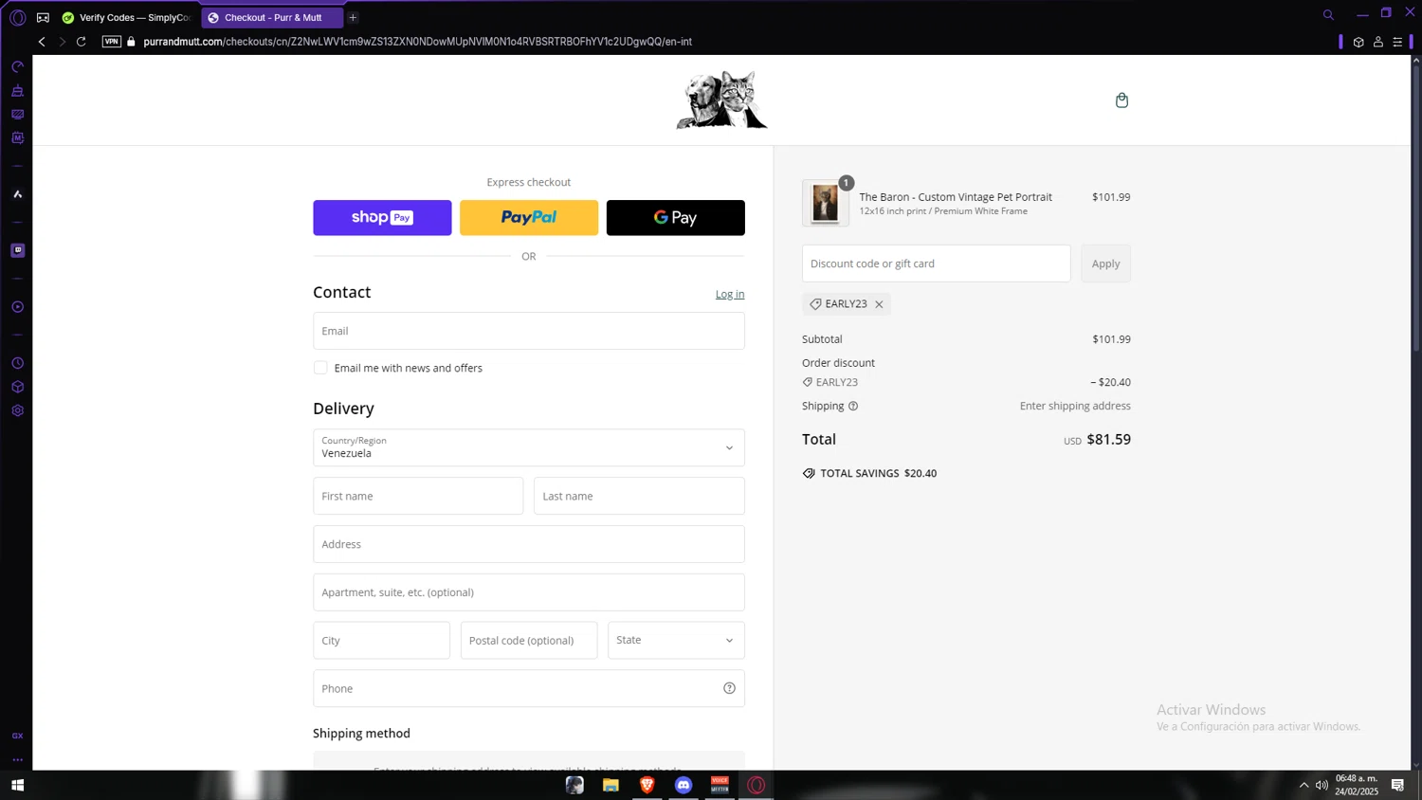Click the phone field help icon
The width and height of the screenshot is (1422, 800).
click(729, 688)
